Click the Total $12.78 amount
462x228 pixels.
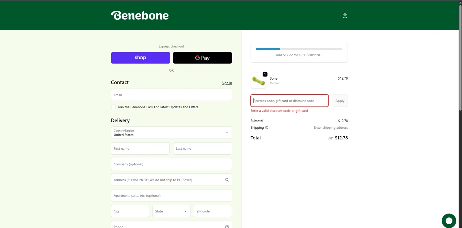pyautogui.click(x=341, y=138)
